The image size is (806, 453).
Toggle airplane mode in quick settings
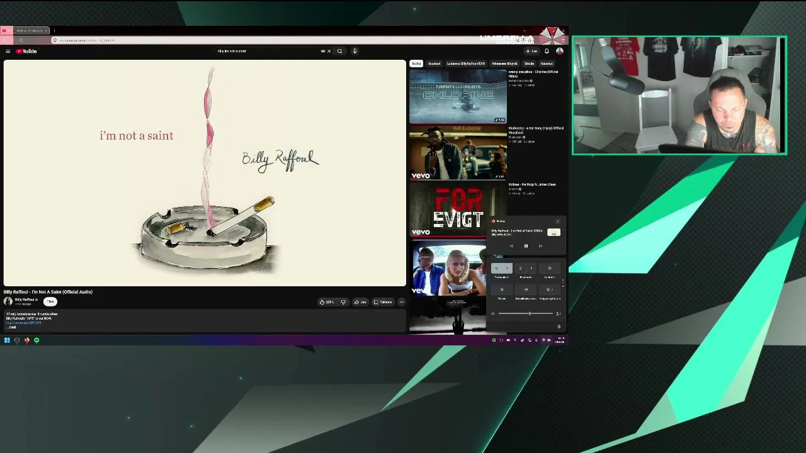(x=550, y=269)
